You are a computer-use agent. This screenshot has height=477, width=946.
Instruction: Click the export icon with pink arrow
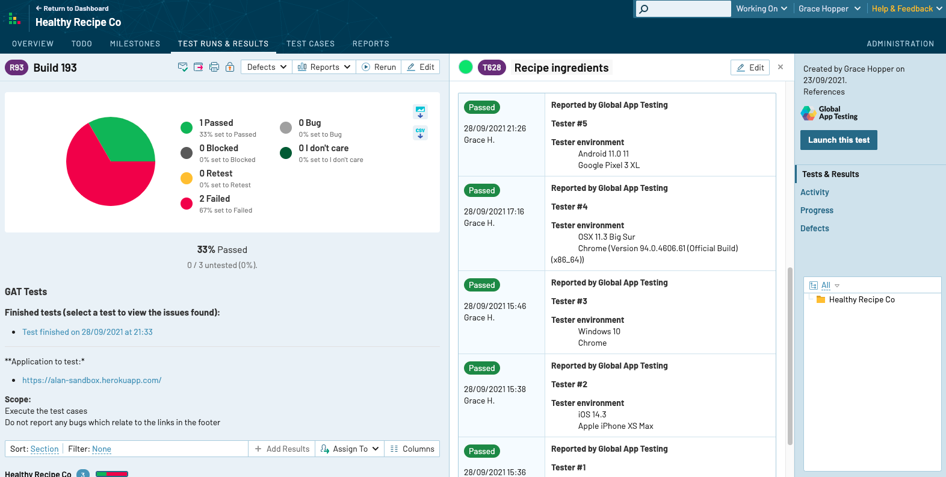(199, 67)
